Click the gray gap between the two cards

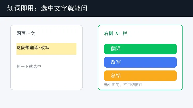[x=90, y=57]
